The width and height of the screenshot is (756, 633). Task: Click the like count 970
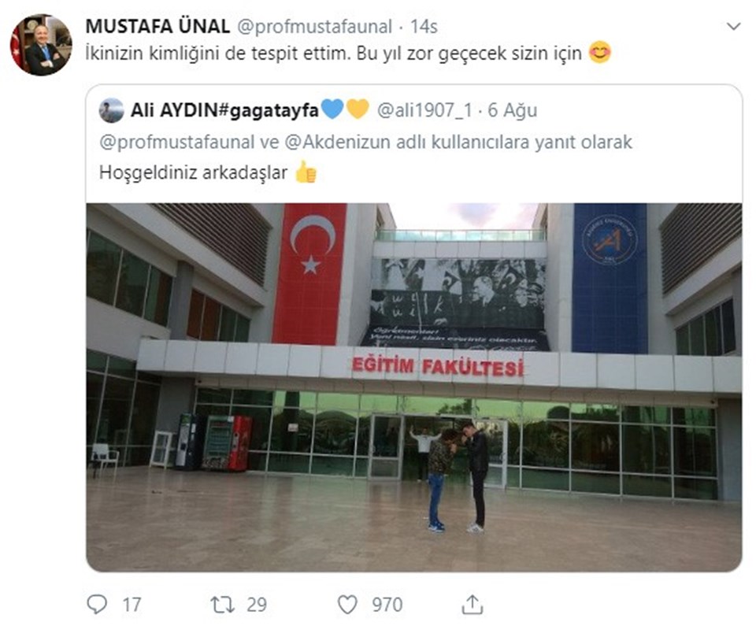(387, 605)
